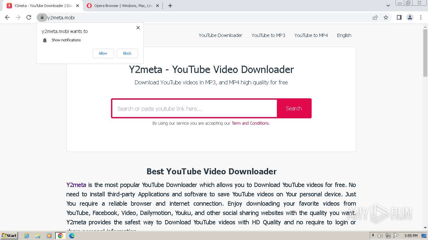This screenshot has width=428, height=240.
Task: Open File Explorer from taskbar
Action: [x=38, y=236]
